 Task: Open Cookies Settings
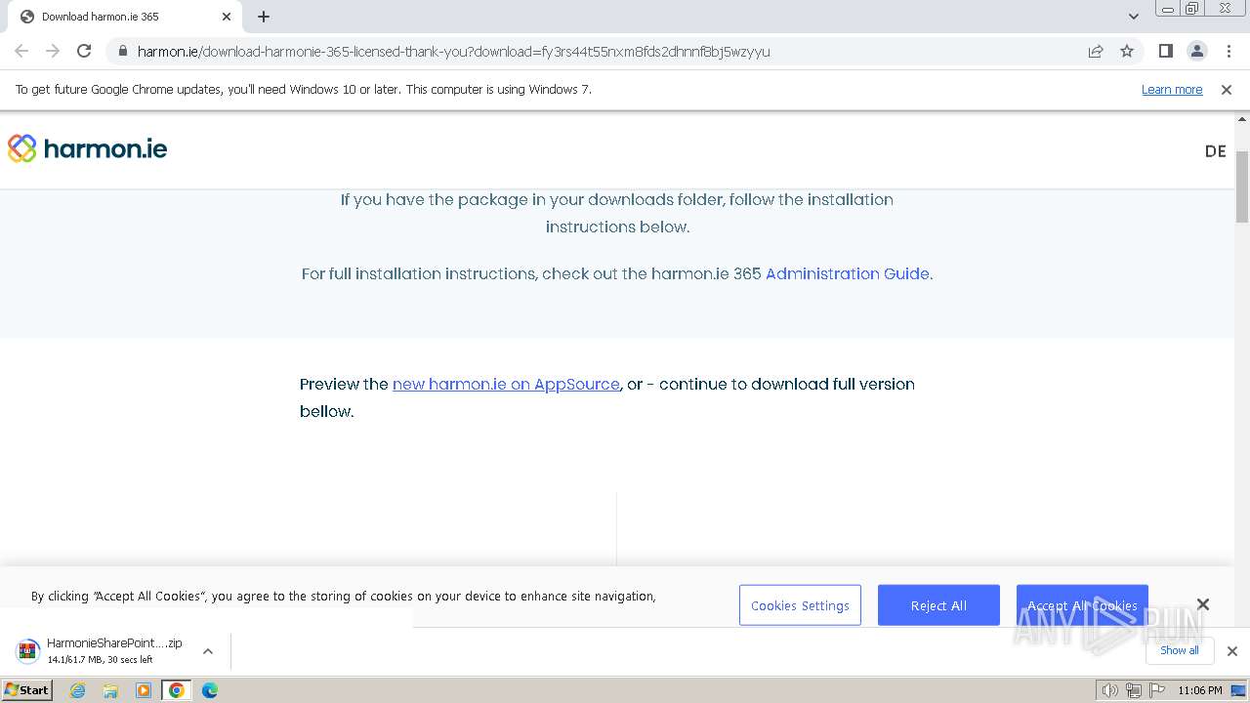800,605
